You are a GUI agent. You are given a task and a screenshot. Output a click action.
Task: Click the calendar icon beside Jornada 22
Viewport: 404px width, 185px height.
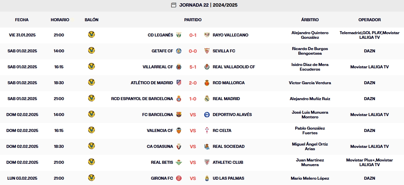pyautogui.click(x=174, y=5)
